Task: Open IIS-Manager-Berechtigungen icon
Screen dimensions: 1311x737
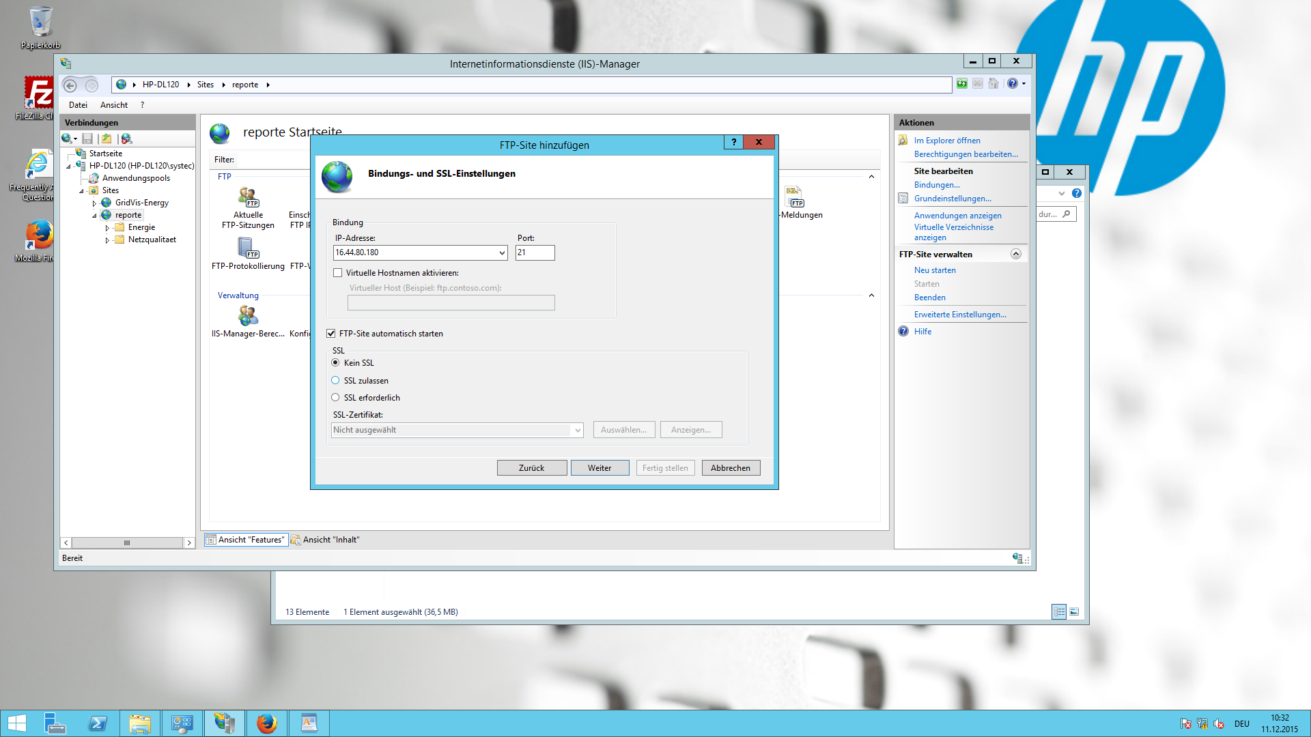Action: (248, 316)
